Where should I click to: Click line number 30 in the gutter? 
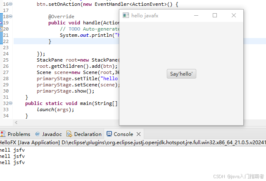coord(6,91)
